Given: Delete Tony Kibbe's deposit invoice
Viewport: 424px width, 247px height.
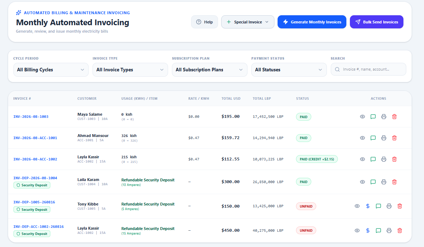Looking at the screenshot, I should (400, 206).
